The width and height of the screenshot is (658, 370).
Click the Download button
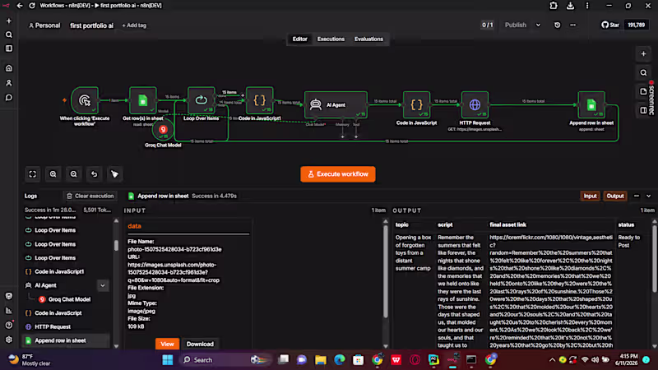point(200,344)
